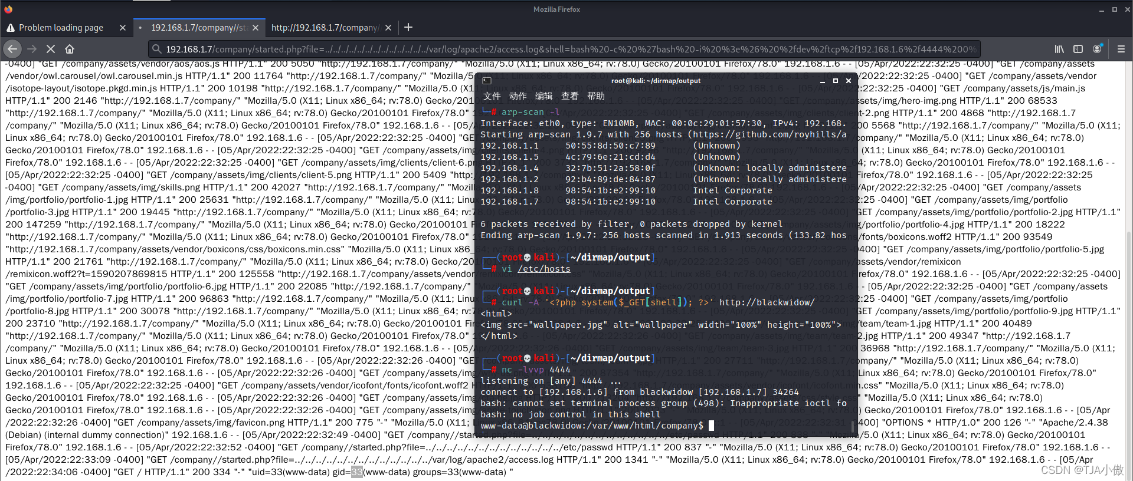Click the www-data@blackwidow shell prompt line
The height and width of the screenshot is (481, 1133).
[x=592, y=426]
